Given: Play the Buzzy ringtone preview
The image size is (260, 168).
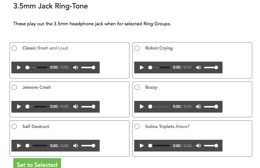Looking at the screenshot, I should point(142,107).
